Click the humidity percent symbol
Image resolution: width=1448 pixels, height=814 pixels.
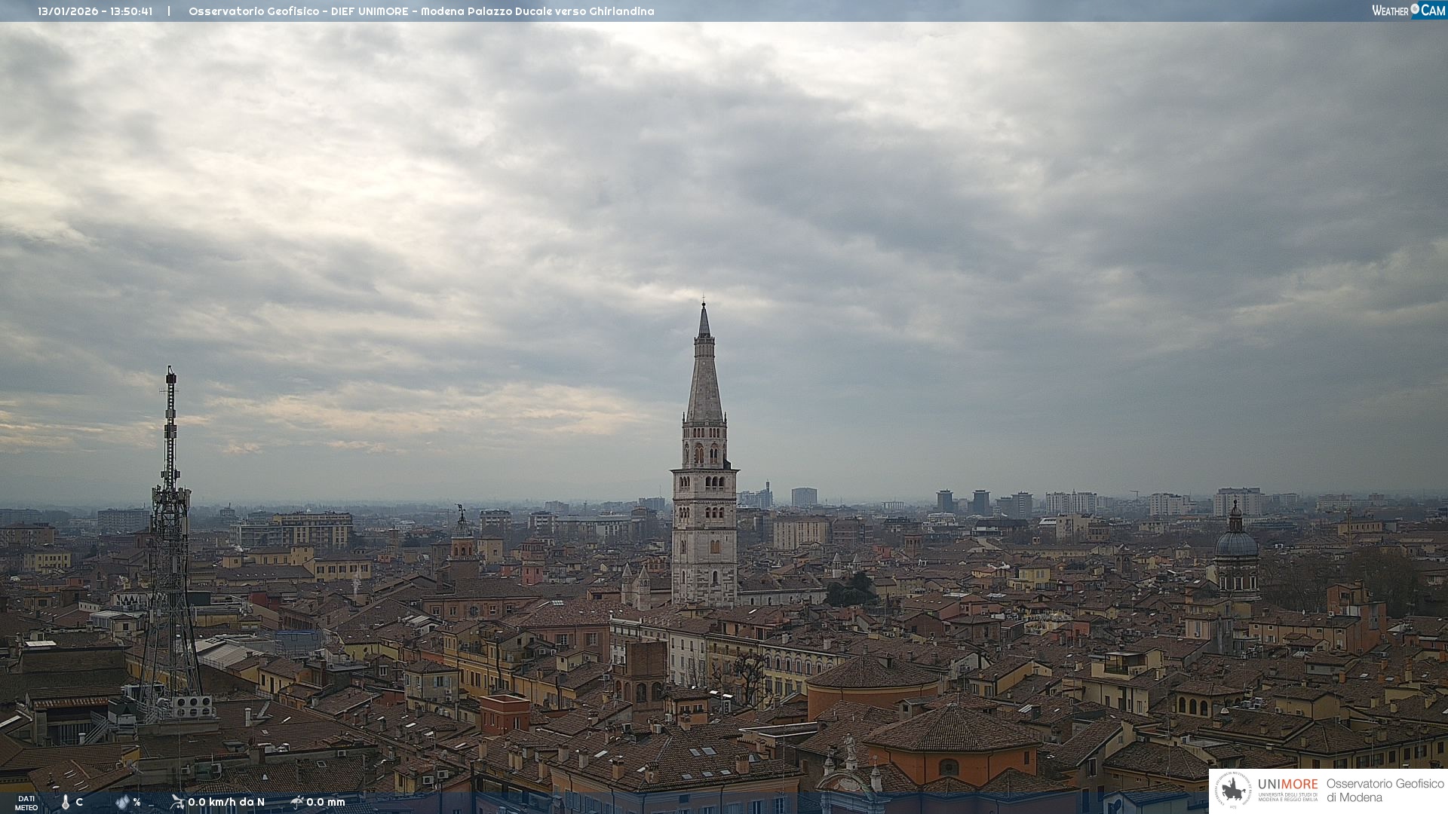pos(137,802)
